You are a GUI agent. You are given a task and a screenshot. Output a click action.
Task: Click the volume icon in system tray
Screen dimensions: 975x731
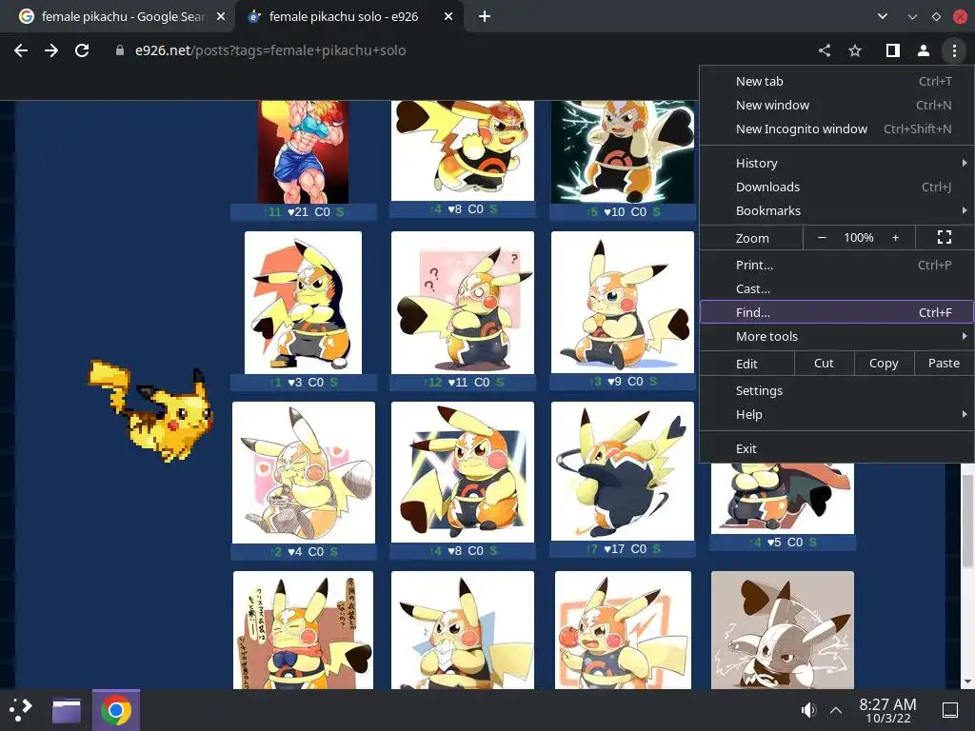(807, 710)
